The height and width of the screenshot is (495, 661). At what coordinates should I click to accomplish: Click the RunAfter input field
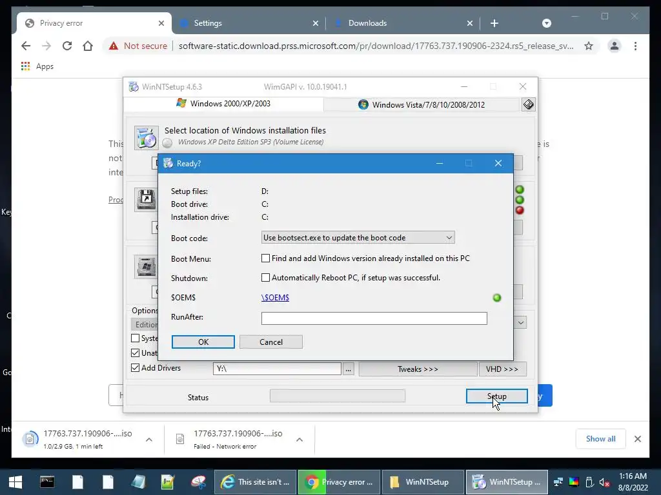coord(374,318)
